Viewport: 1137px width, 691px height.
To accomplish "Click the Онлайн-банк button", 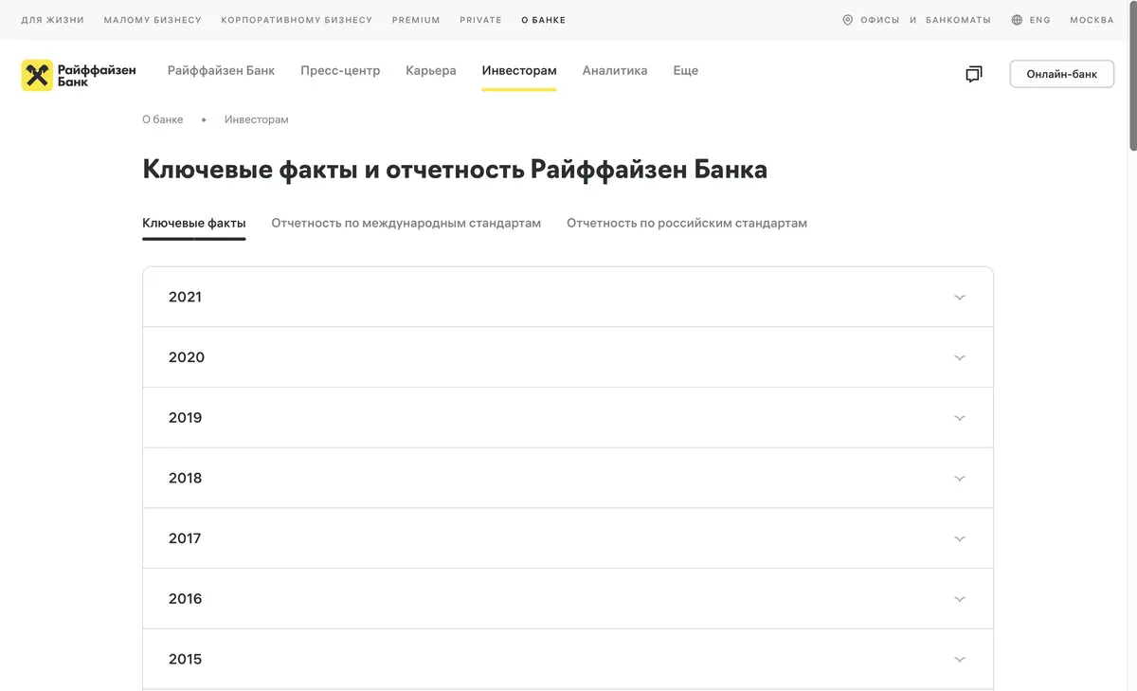I will coord(1061,74).
